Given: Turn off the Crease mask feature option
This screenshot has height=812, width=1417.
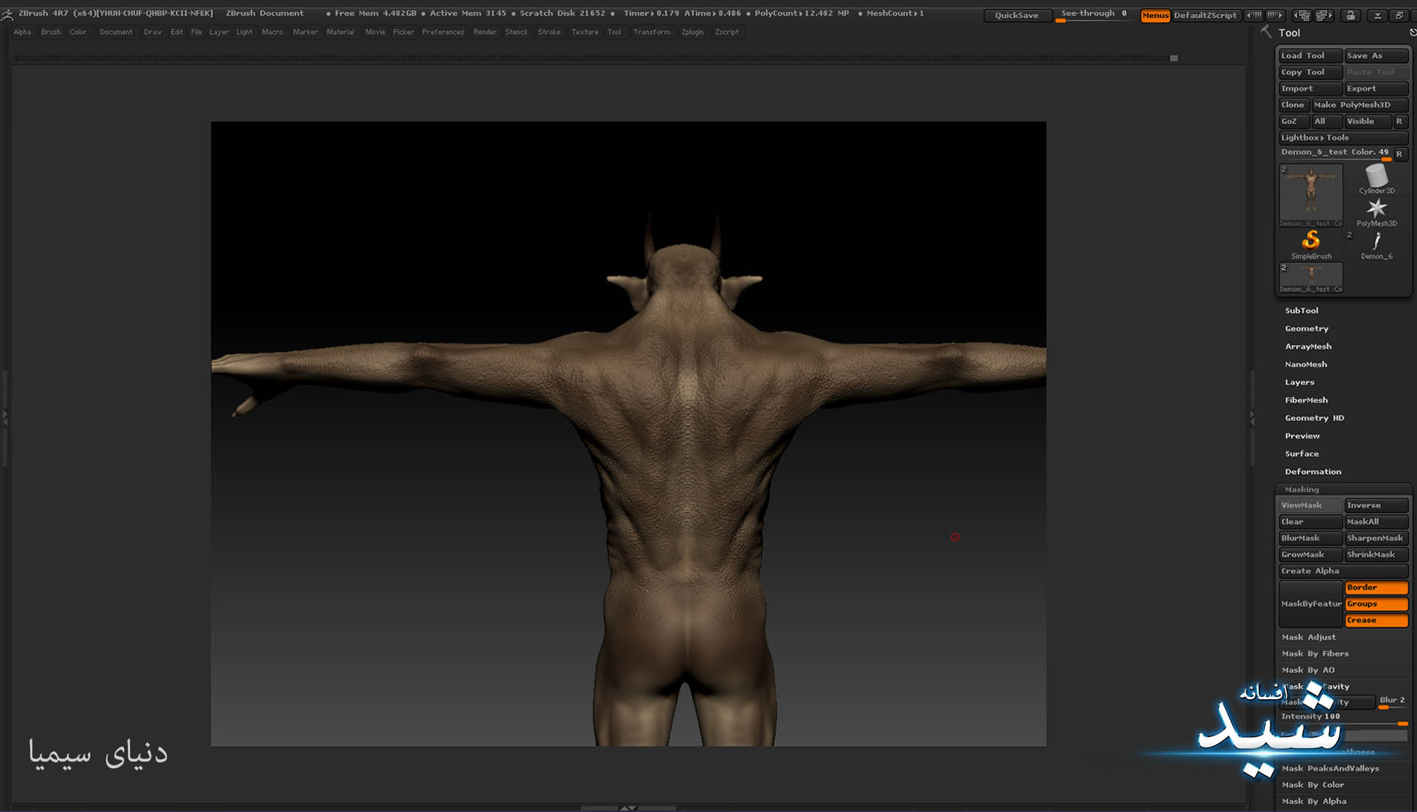Looking at the screenshot, I should [1376, 620].
